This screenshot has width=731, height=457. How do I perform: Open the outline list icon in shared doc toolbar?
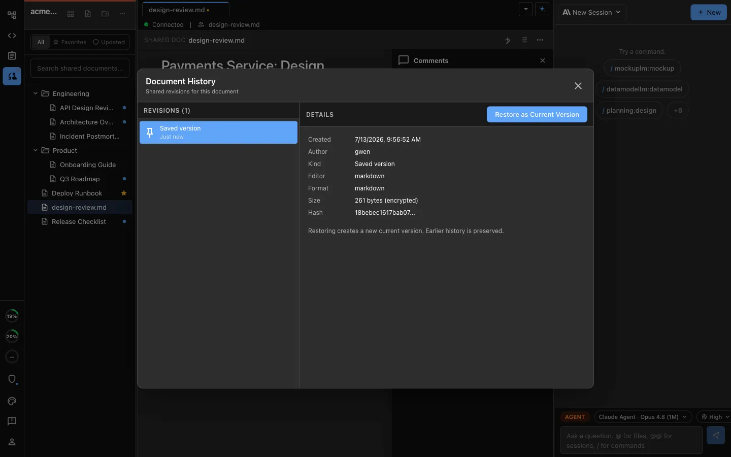(x=524, y=40)
